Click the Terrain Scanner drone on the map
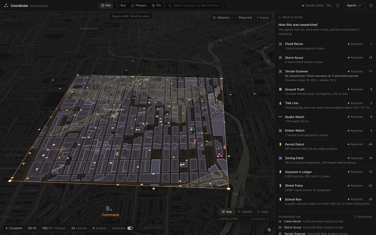This screenshot has height=235, width=376. (x=114, y=116)
